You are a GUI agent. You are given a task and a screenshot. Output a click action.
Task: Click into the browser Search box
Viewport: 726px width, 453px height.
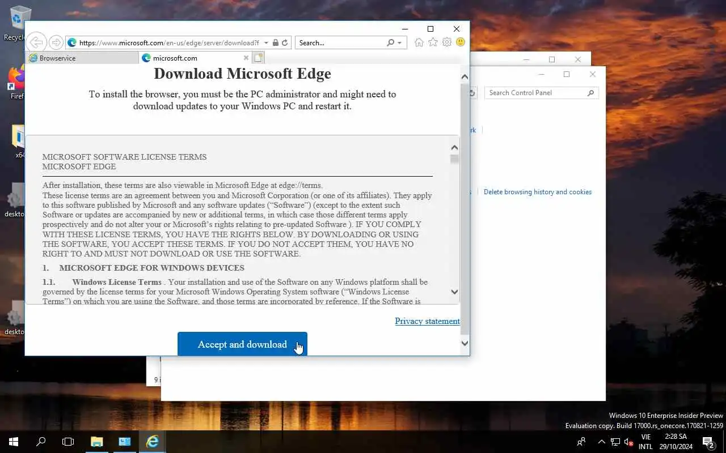click(x=340, y=42)
